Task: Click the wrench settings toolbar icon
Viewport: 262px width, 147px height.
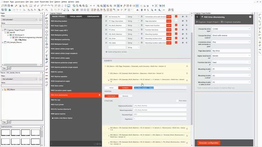Action: (16, 6)
